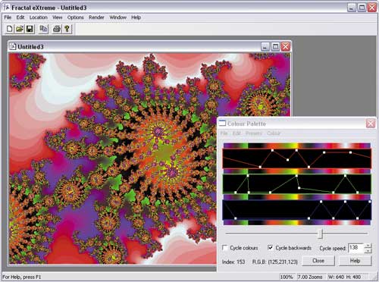Open the Render menu
Image resolution: width=379 pixels, height=282 pixels.
[96, 17]
